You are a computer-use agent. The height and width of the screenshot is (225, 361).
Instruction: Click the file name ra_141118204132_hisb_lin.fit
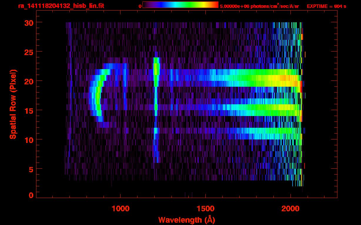click(x=61, y=6)
